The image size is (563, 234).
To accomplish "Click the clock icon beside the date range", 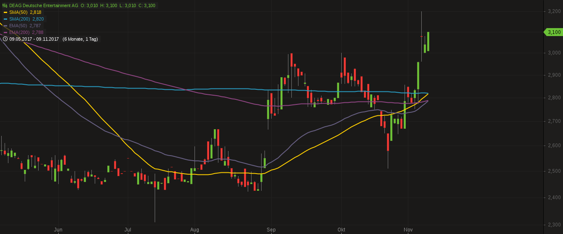I will tap(5, 39).
